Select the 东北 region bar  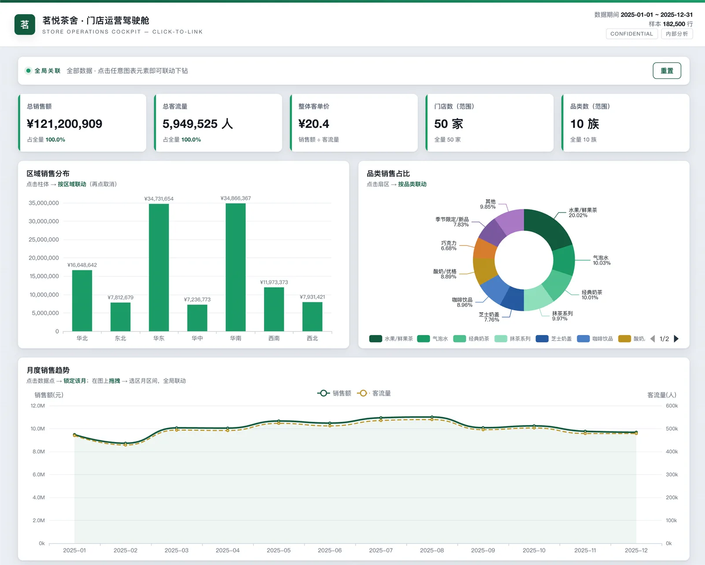pos(120,317)
